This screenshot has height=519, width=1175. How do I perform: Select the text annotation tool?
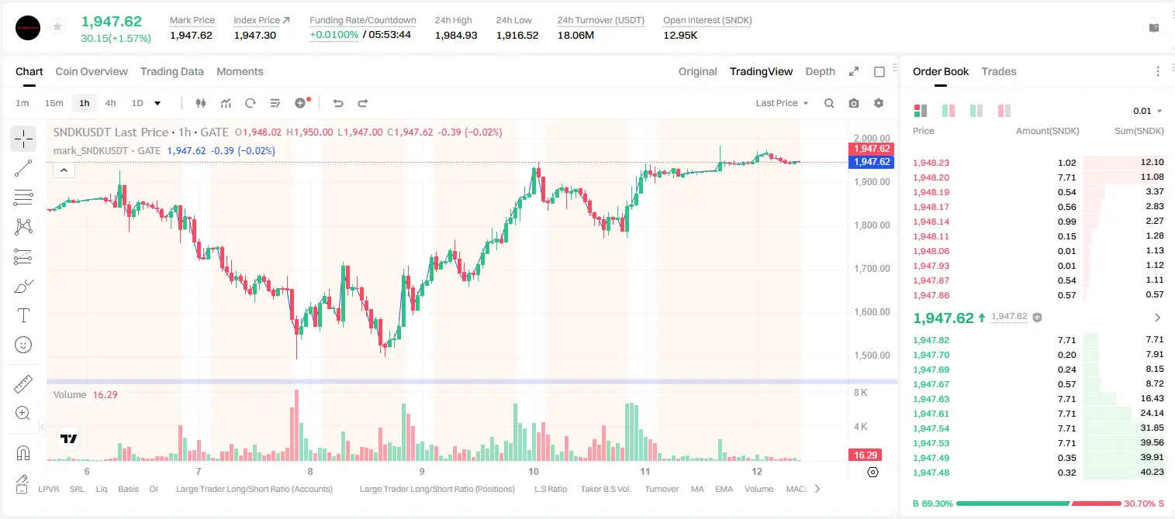23,315
